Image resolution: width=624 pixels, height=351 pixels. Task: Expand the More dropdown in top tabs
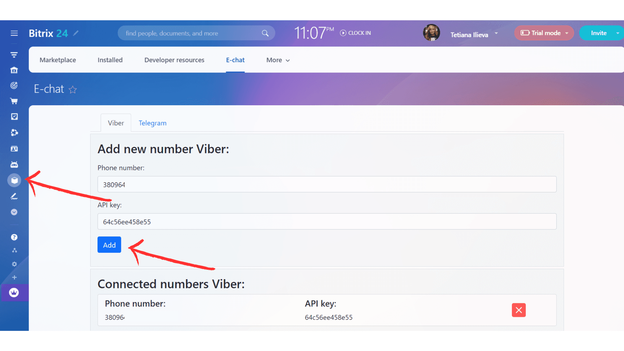tap(278, 60)
